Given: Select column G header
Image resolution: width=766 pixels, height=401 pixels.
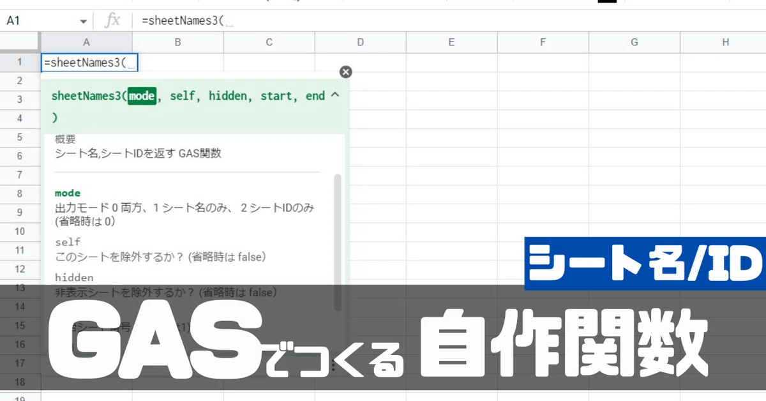Looking at the screenshot, I should 635,42.
